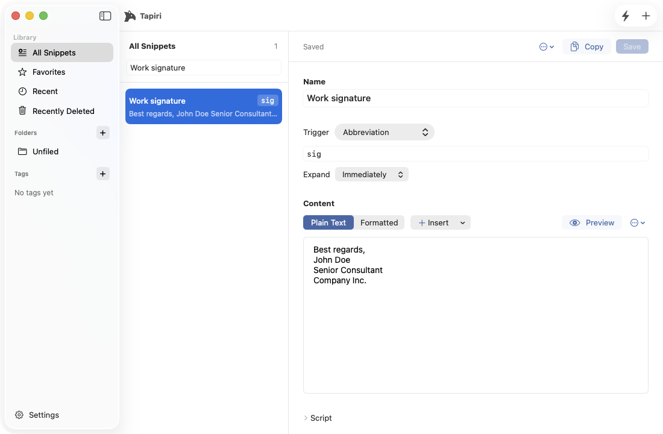Click the Tapiri app logo icon
Viewport: 663px width, 434px height.
click(x=130, y=16)
